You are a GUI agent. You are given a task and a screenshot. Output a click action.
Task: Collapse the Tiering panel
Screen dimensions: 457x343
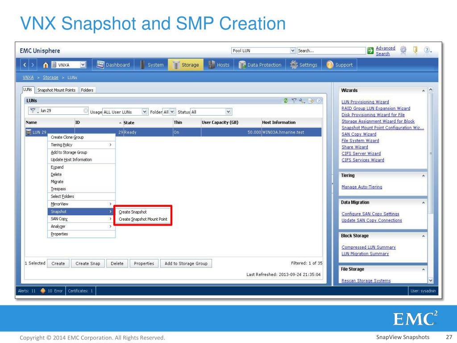point(423,176)
